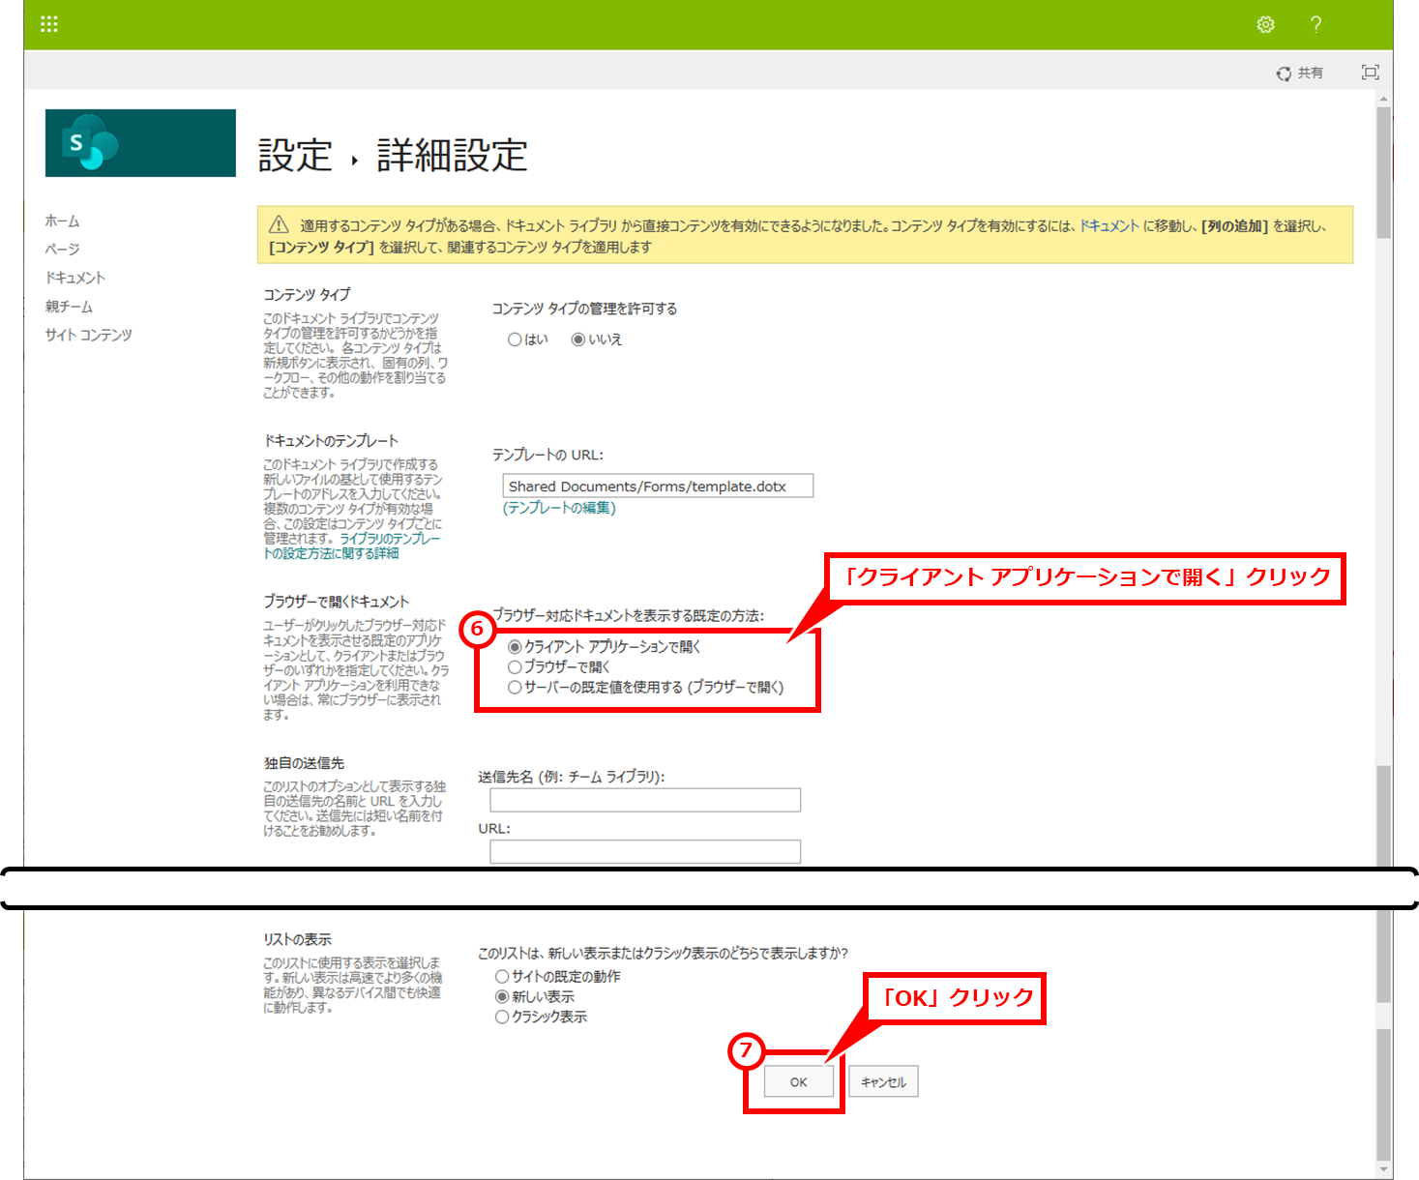Viewport: 1419px width, 1180px height.
Task: Open ライブラリのテンプレートの設定方法に関する詳細 link
Action: (352, 546)
